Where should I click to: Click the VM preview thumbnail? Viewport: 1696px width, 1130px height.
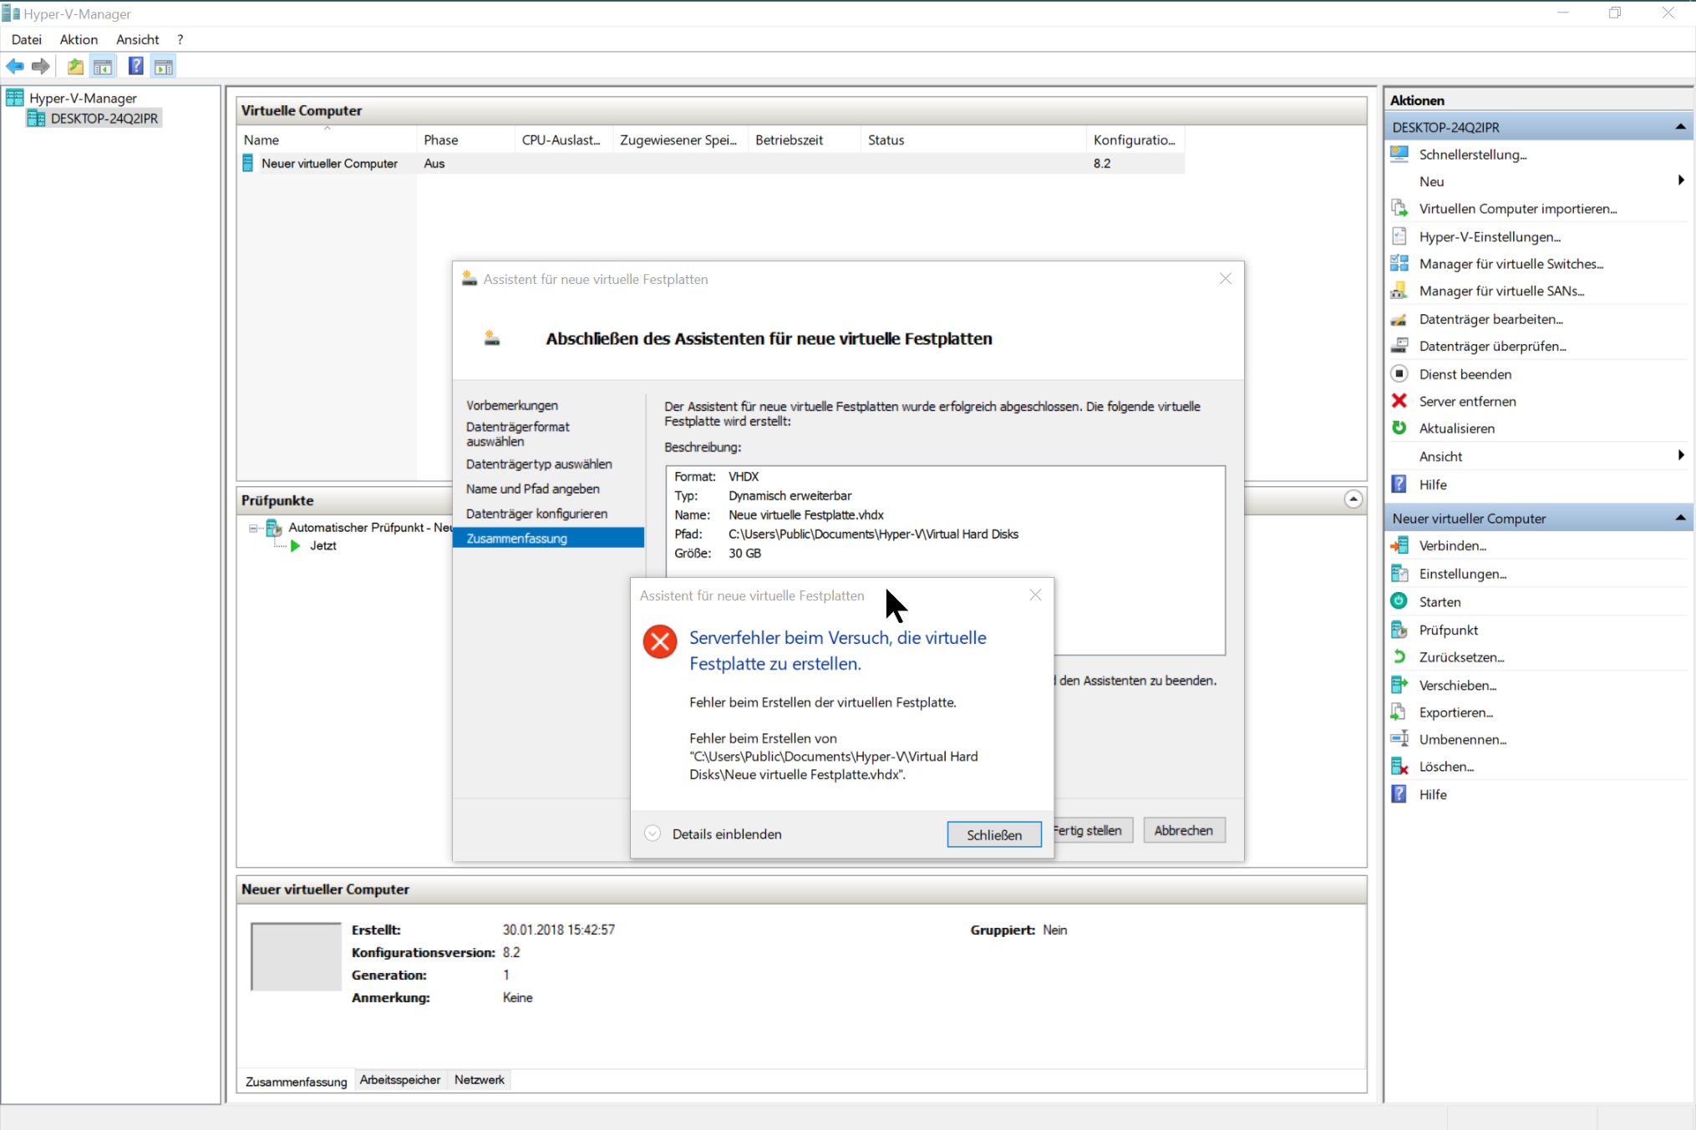tap(296, 956)
